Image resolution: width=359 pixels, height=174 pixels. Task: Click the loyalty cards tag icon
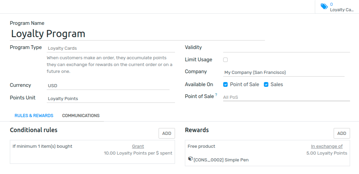click(324, 6)
